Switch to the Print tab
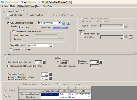Image resolution: width=137 pixels, height=100 pixels. pos(38,6)
